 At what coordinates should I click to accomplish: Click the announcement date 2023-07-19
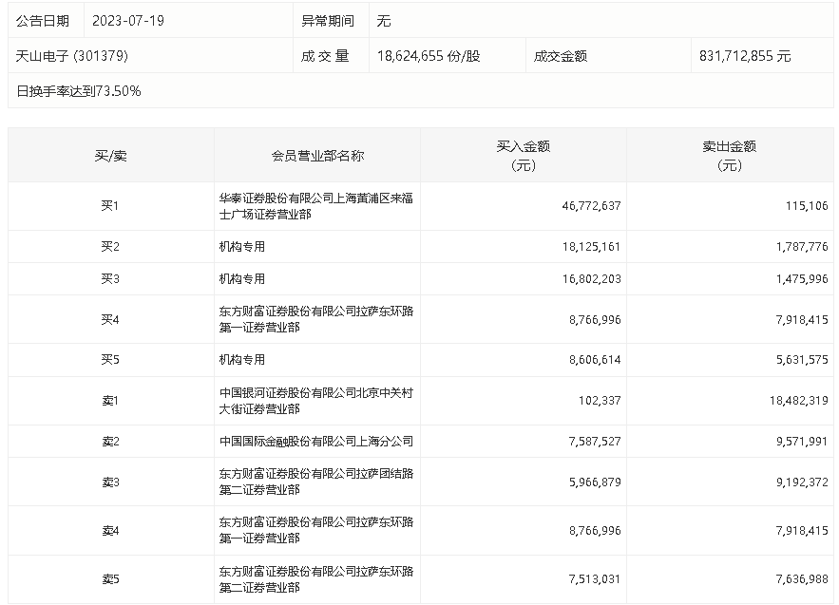(x=128, y=20)
